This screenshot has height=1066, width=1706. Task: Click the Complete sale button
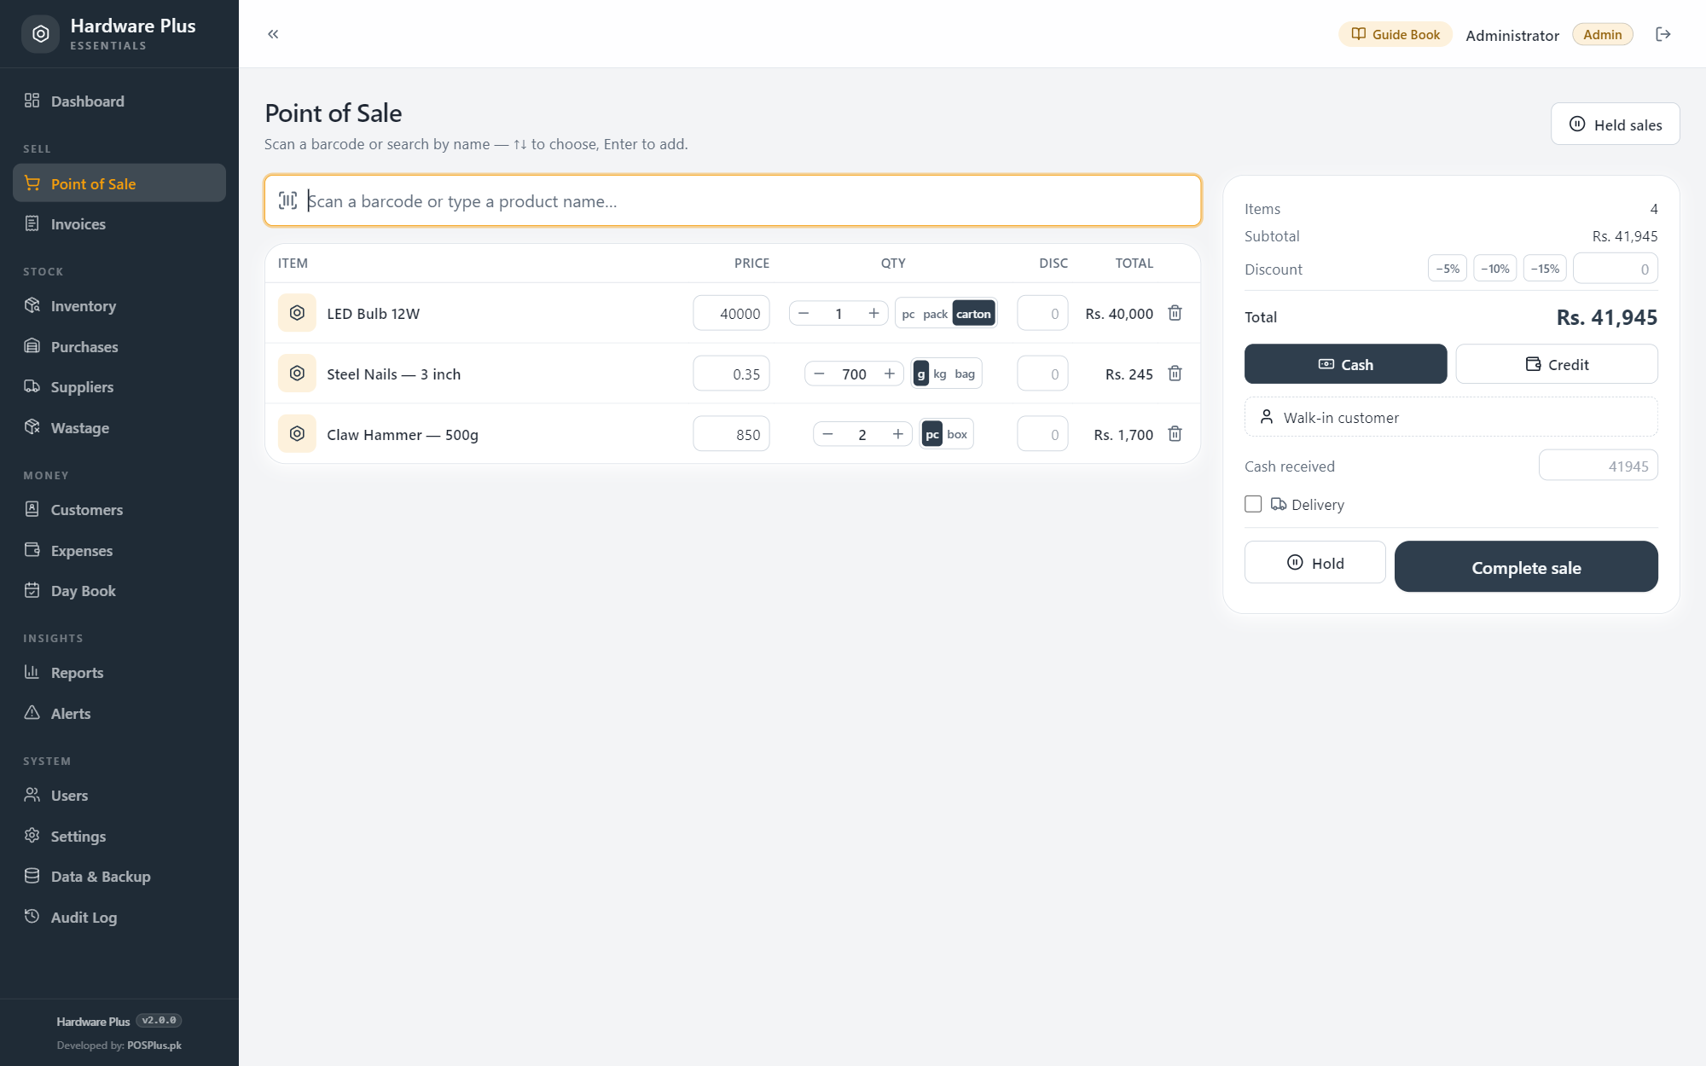click(1526, 566)
